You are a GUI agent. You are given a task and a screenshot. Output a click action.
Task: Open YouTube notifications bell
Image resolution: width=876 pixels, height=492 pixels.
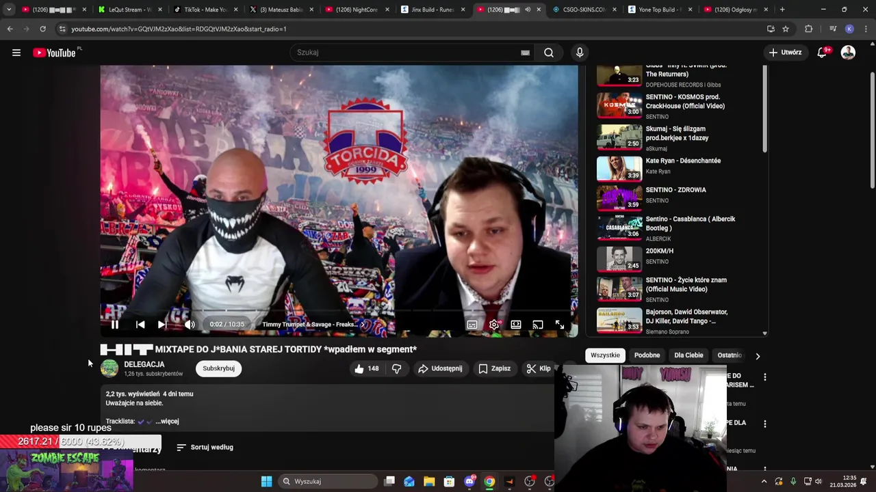click(x=823, y=53)
